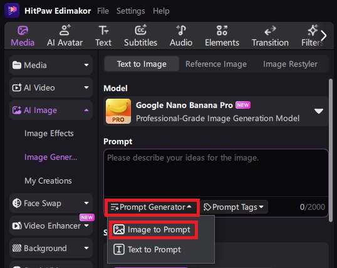Click the vertical scrollbar of the panel
The width and height of the screenshot is (337, 268).
pos(331,150)
